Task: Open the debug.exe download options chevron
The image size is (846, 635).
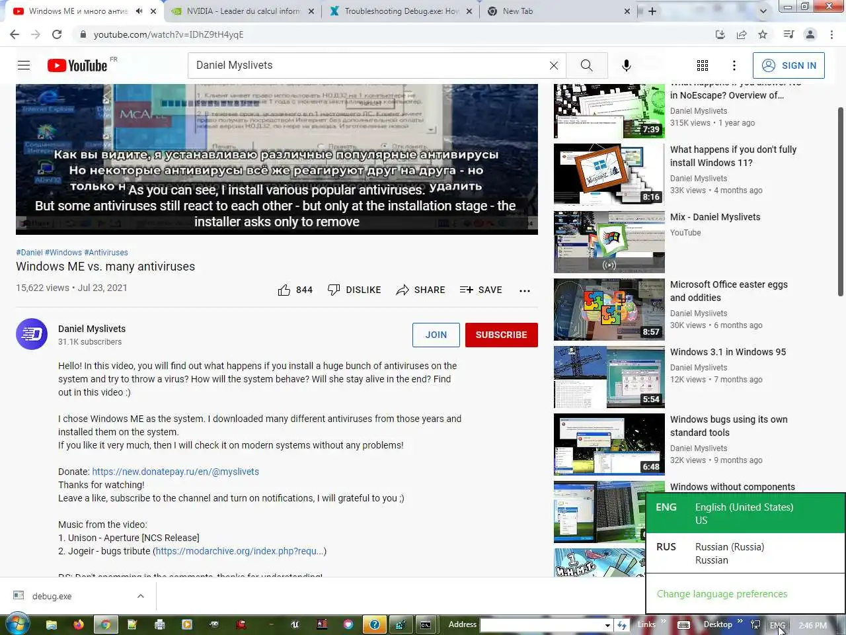Action: (141, 596)
